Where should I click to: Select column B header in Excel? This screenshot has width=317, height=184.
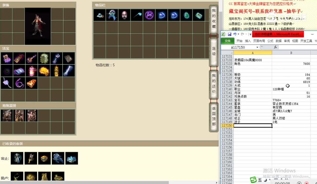coord(291,53)
